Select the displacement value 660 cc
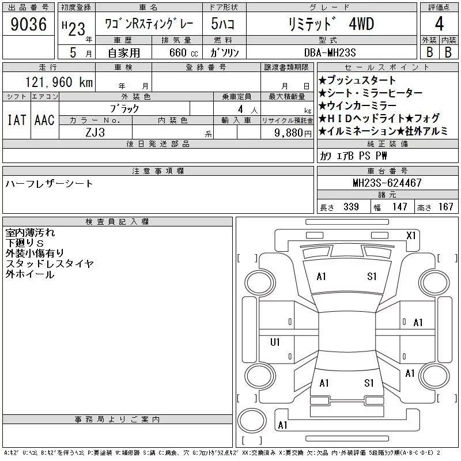Viewport: 461px width, 461px height. (x=183, y=53)
